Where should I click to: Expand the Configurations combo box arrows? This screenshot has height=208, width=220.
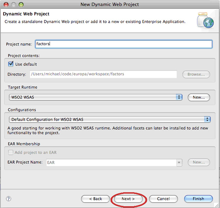(x=207, y=119)
